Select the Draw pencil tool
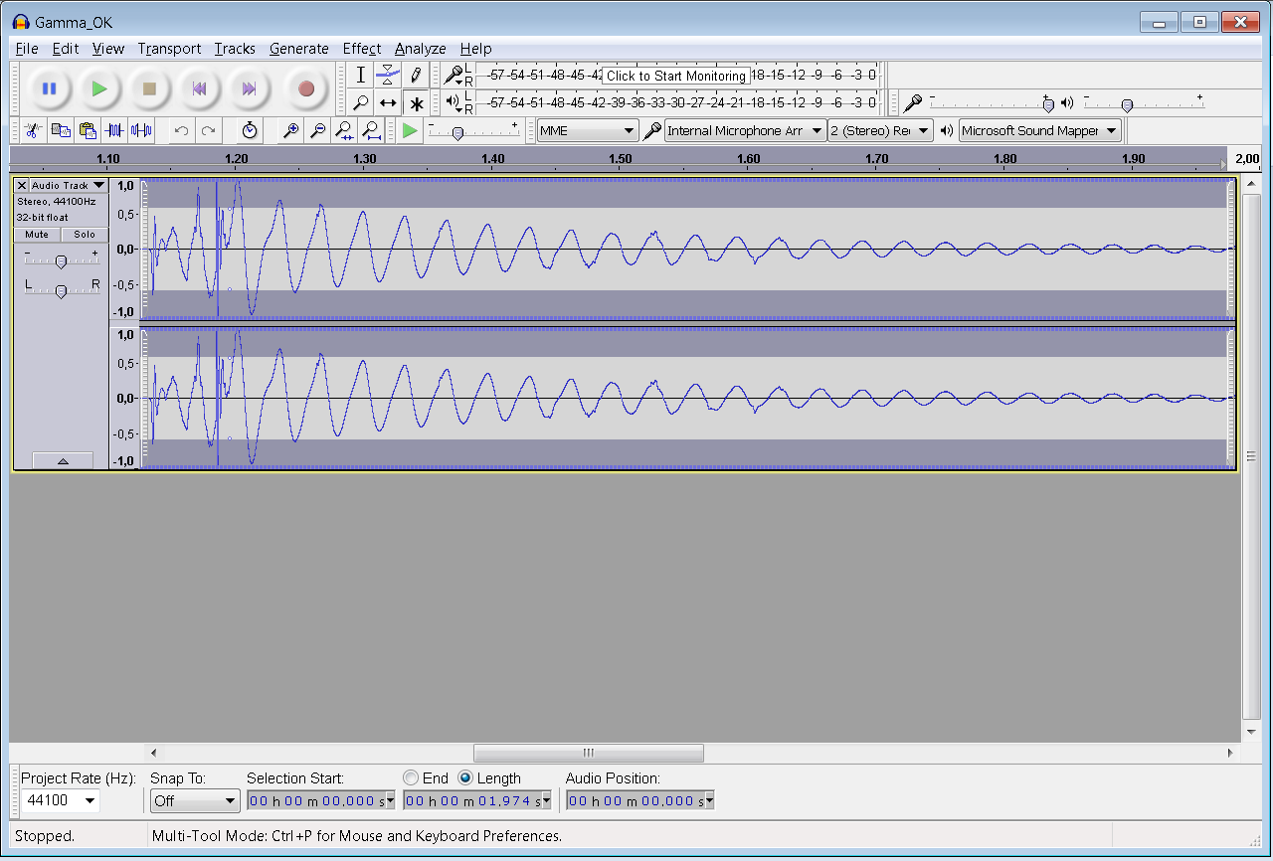 coord(416,75)
